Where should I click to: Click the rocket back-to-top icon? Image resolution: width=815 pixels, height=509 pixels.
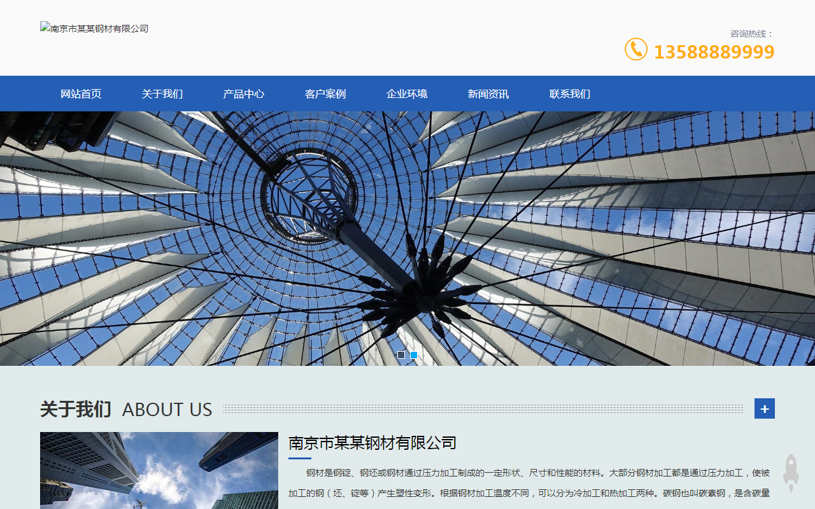click(x=791, y=473)
